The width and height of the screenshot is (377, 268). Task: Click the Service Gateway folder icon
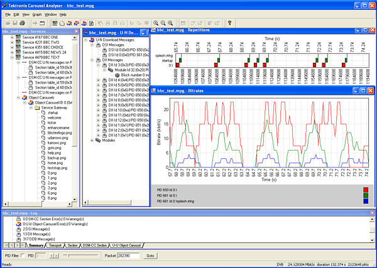click(x=37, y=108)
